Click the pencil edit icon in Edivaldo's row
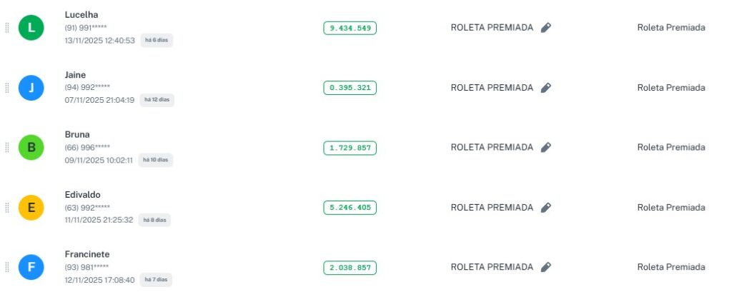The height and width of the screenshot is (292, 732). pyautogui.click(x=546, y=208)
